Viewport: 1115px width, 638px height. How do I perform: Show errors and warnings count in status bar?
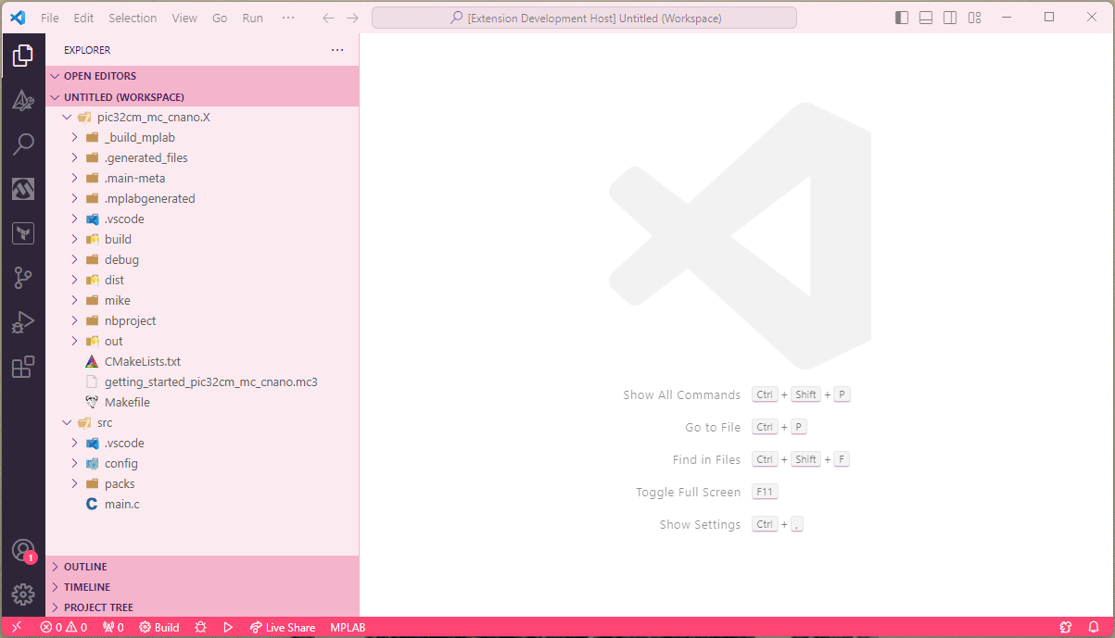pyautogui.click(x=63, y=627)
